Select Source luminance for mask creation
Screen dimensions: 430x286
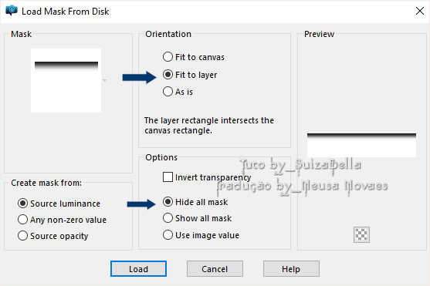(x=59, y=204)
